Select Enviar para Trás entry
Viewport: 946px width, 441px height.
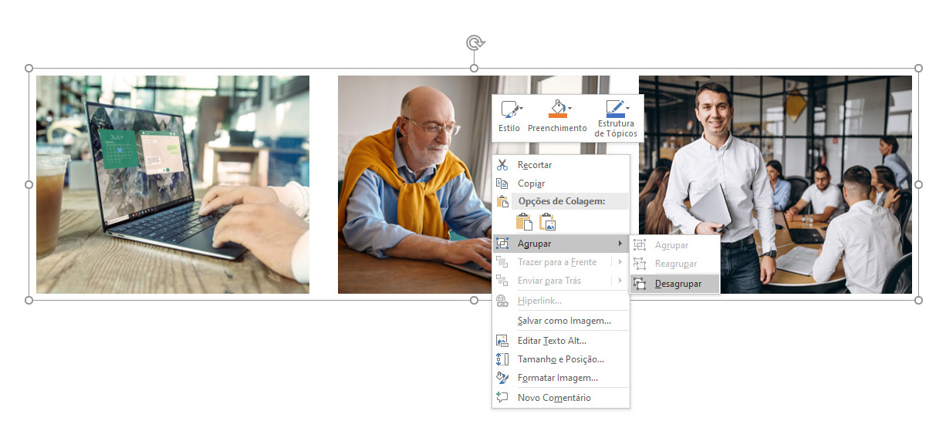tap(561, 281)
